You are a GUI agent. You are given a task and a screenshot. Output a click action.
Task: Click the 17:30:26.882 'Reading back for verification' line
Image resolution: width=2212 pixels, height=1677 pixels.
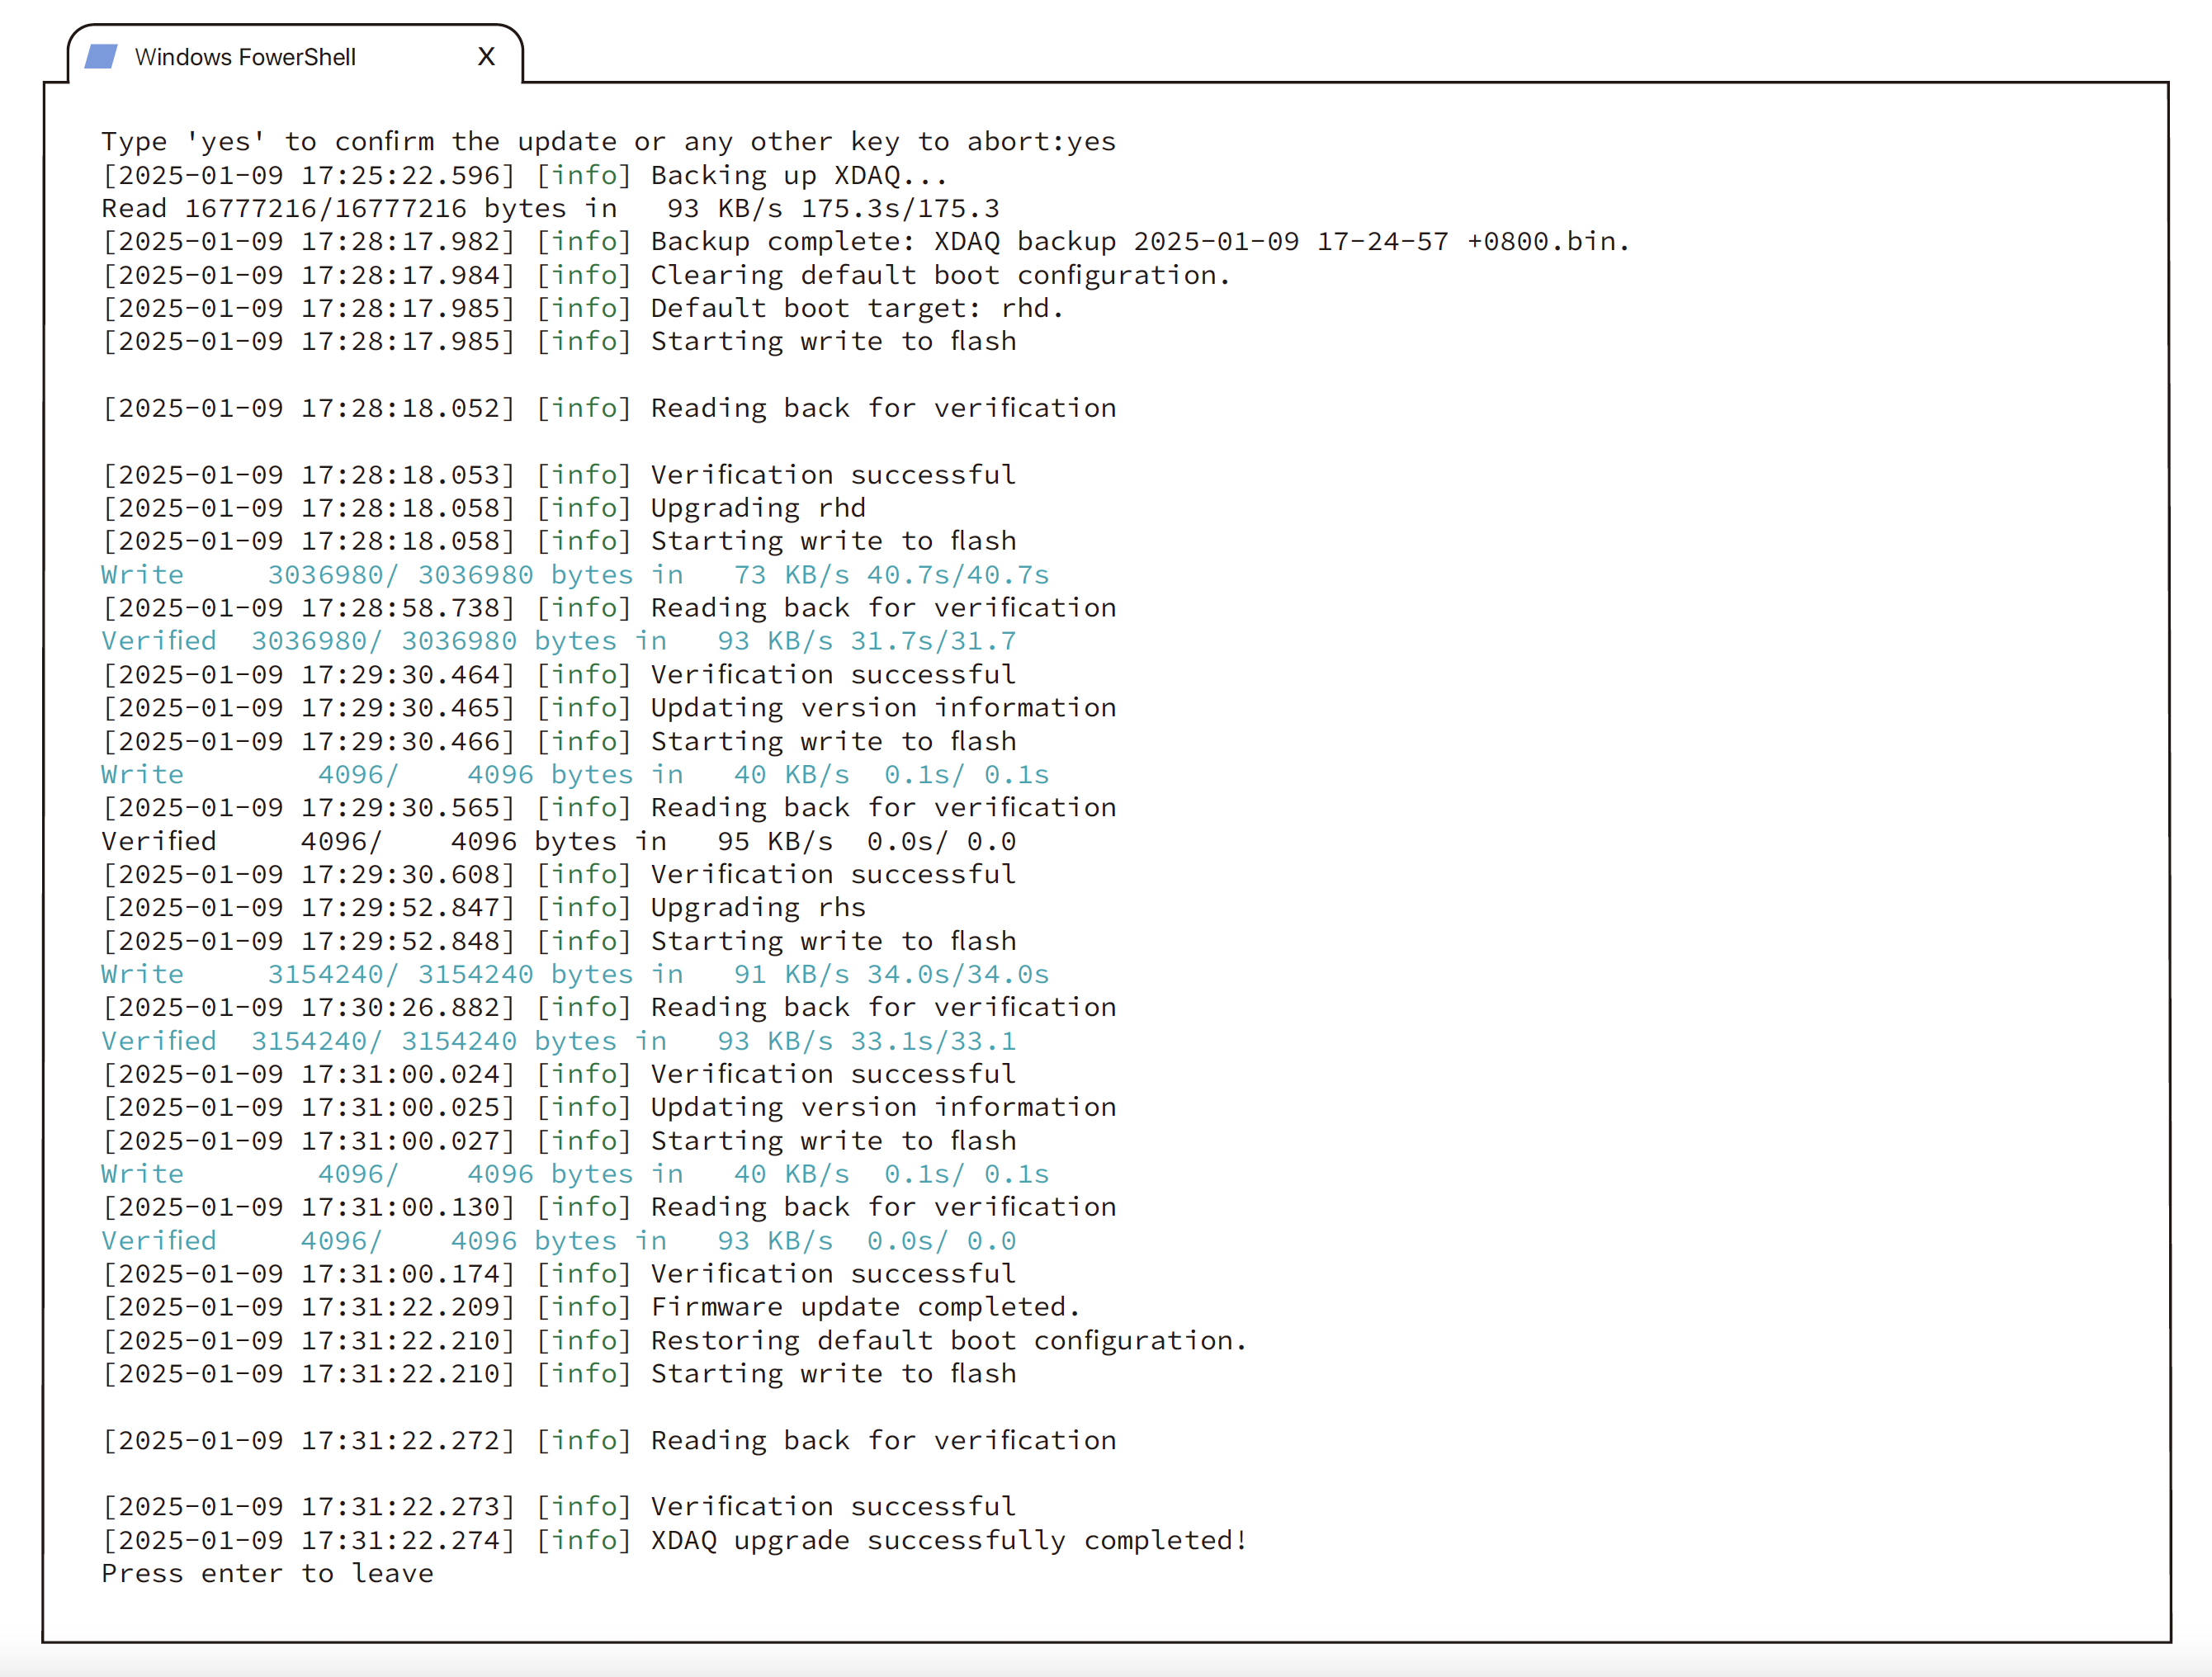608,1007
